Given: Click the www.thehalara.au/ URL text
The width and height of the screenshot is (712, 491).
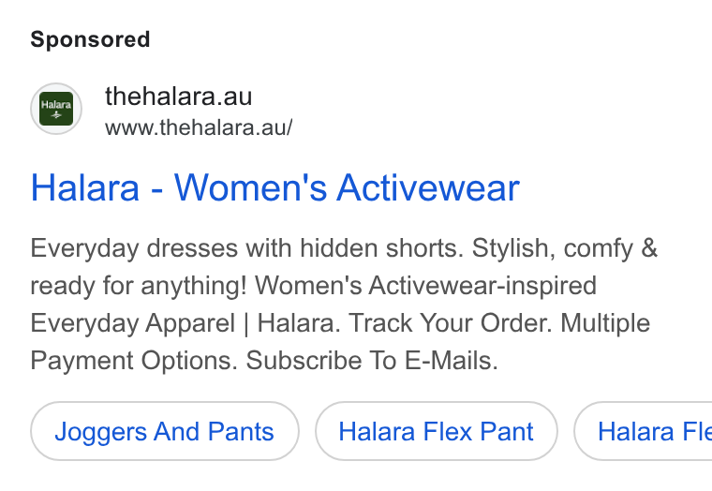Looking at the screenshot, I should click(199, 127).
